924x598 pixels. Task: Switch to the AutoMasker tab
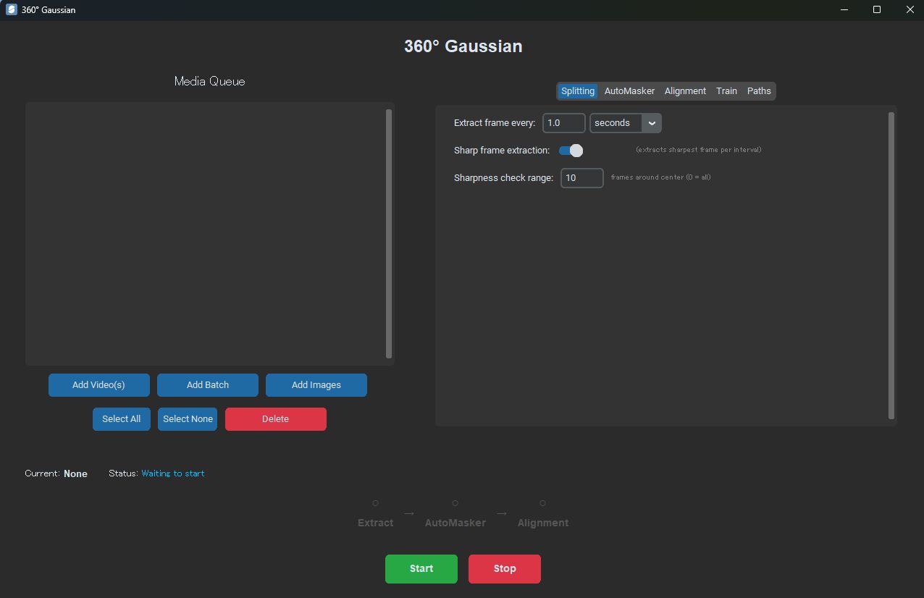point(629,90)
